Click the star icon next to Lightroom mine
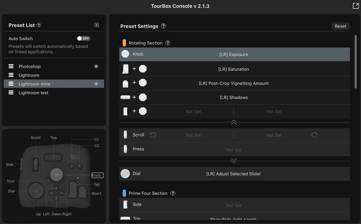 (96, 84)
